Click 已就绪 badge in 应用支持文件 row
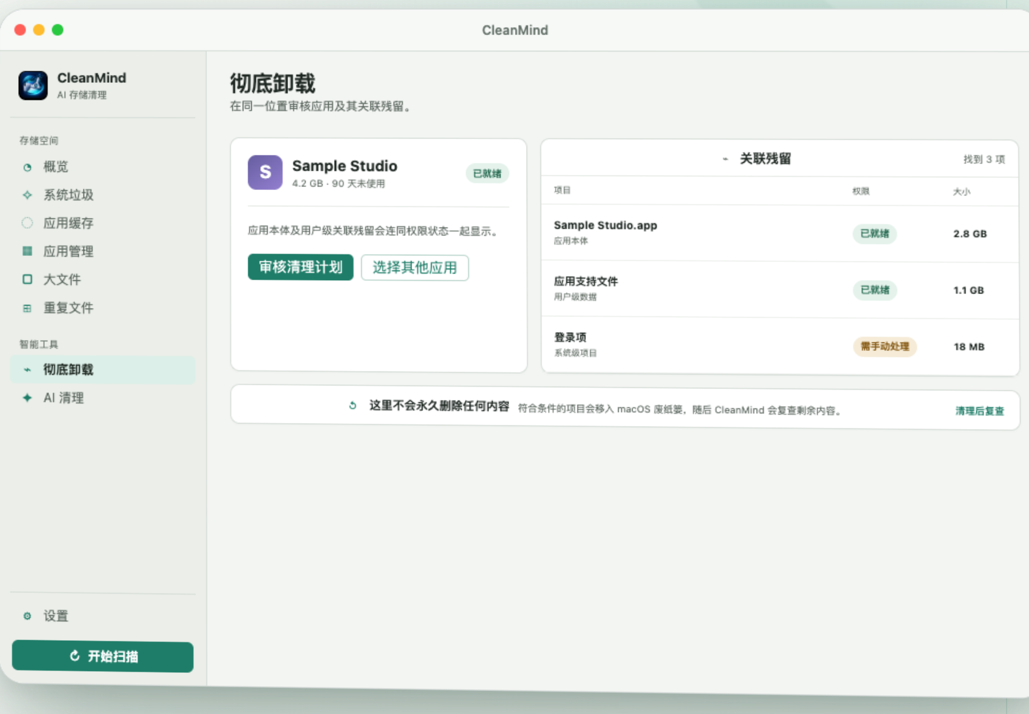 (875, 290)
